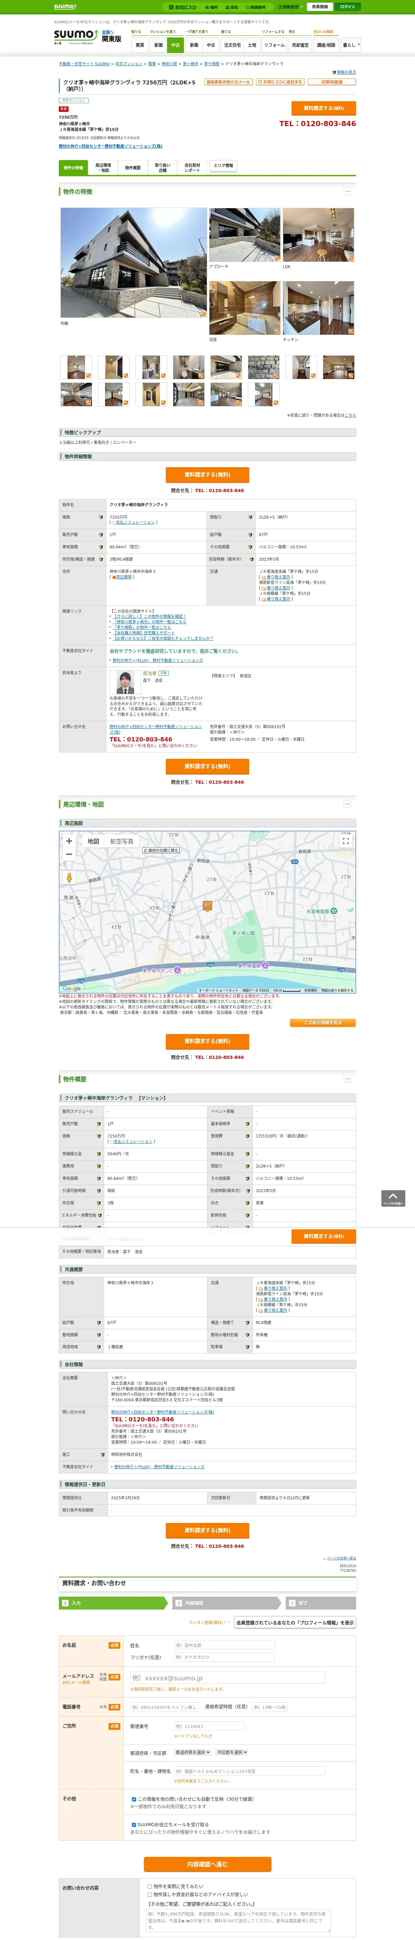Click the help icon beside 所在階/構造・階建
The image size is (415, 1940).
101,560
